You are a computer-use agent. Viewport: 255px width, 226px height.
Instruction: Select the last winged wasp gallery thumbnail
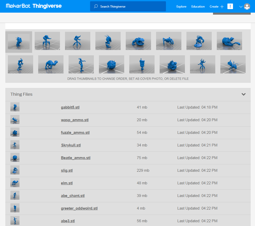coord(233,64)
